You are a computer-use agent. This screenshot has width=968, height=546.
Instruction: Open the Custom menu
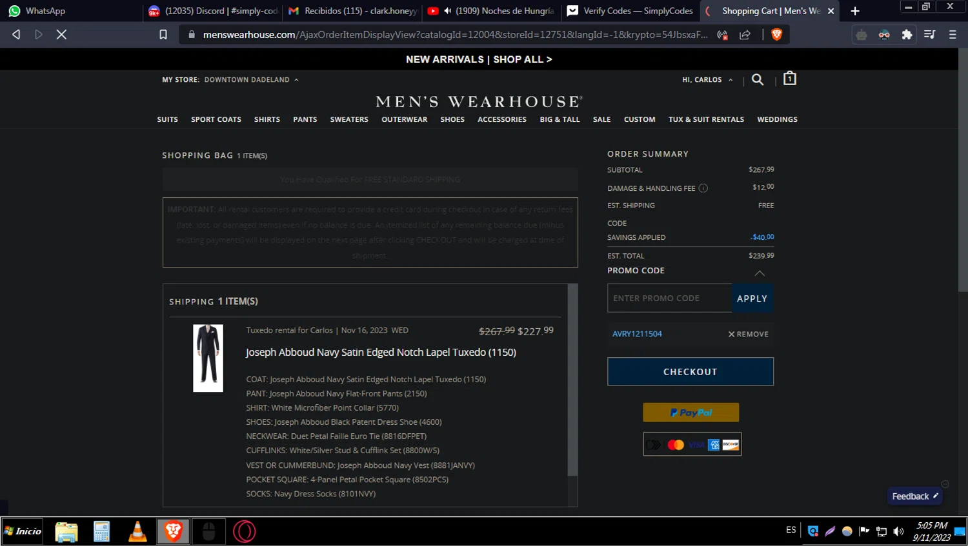coord(640,119)
